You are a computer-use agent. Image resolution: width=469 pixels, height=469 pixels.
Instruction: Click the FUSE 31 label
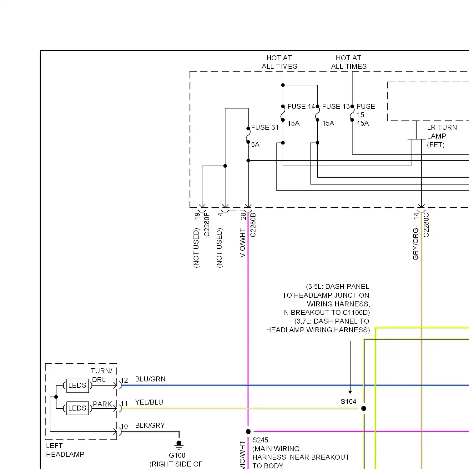pyautogui.click(x=265, y=127)
